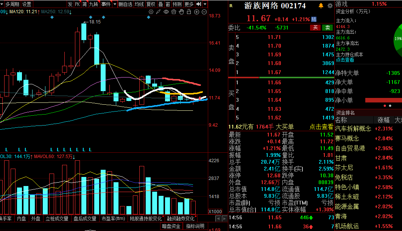Switch to 立桩成交量 indicator tab
This screenshot has height=231, width=402.
(57, 219)
